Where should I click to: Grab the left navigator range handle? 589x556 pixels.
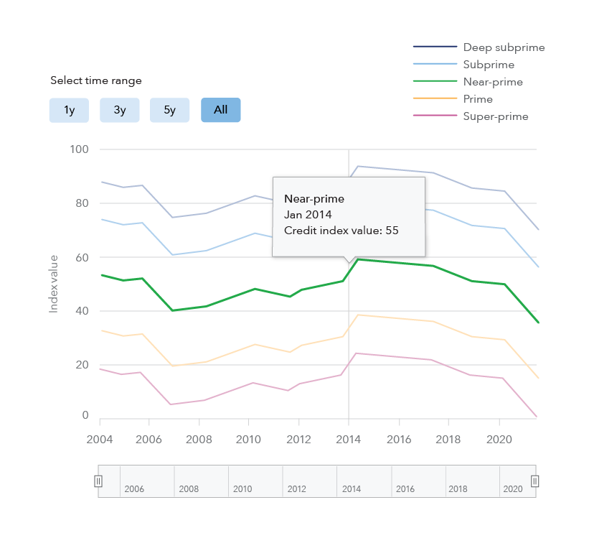tap(98, 481)
